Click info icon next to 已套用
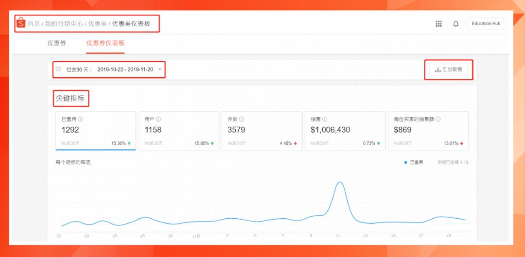Image resolution: width=525 pixels, height=257 pixels. (x=81, y=119)
